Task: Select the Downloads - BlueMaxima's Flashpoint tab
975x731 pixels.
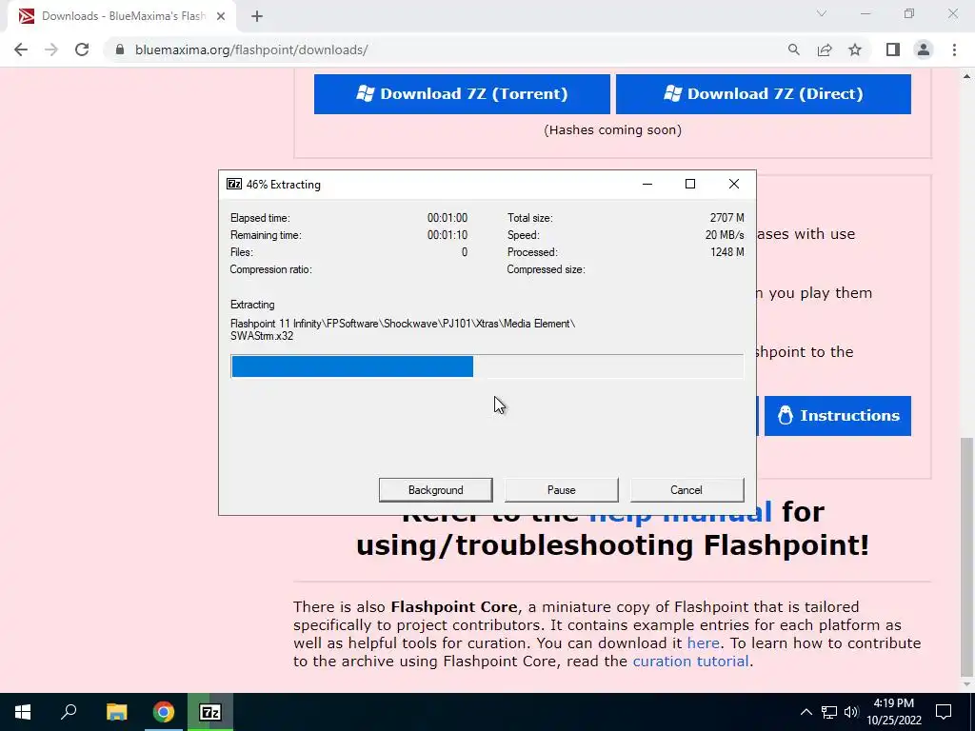Action: 122,16
